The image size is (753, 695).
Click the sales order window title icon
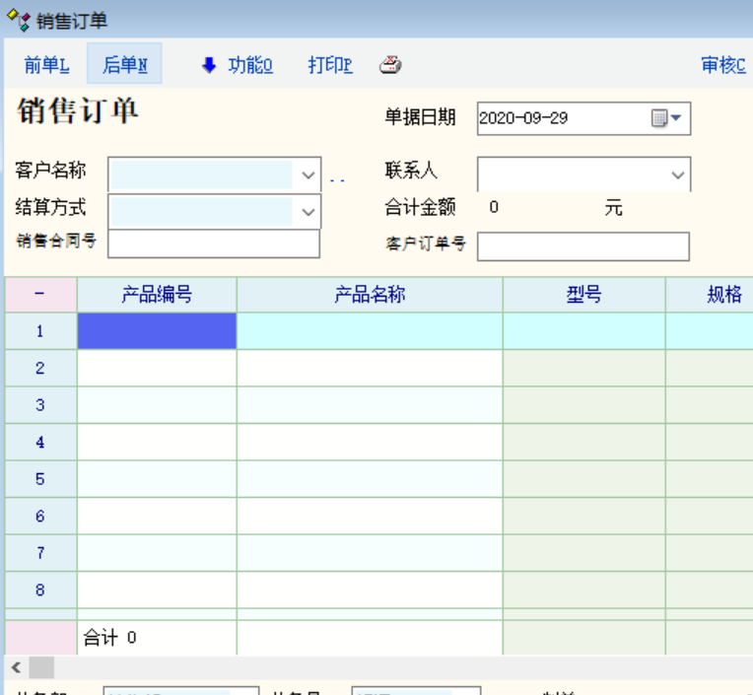tap(18, 21)
